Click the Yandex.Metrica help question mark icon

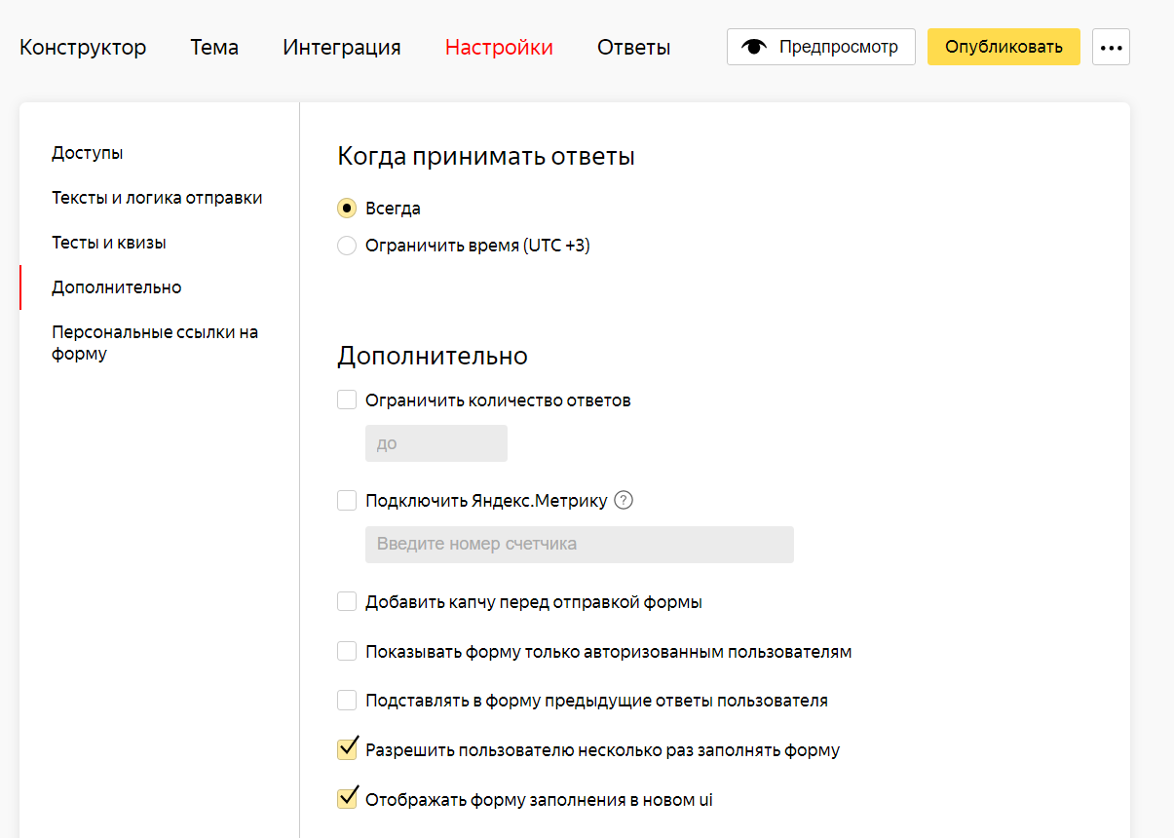[x=625, y=501]
